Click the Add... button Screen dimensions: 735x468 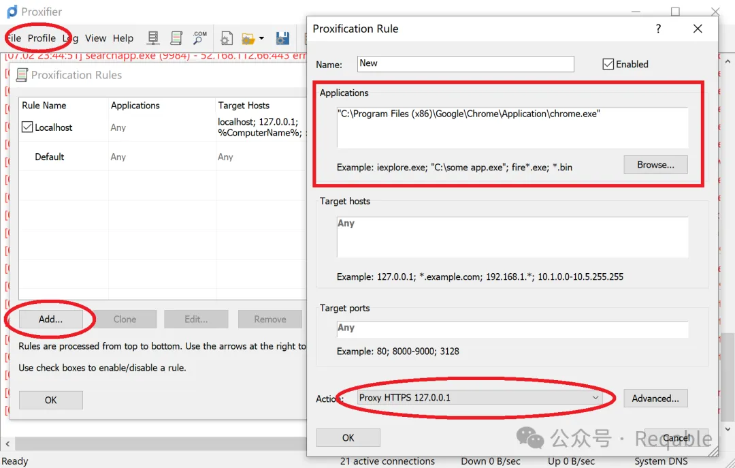50,319
